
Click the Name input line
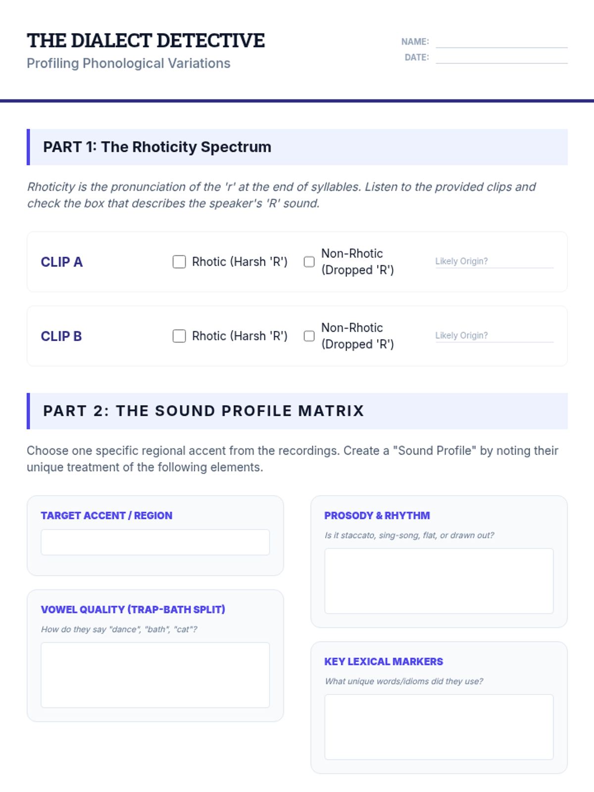pos(501,42)
